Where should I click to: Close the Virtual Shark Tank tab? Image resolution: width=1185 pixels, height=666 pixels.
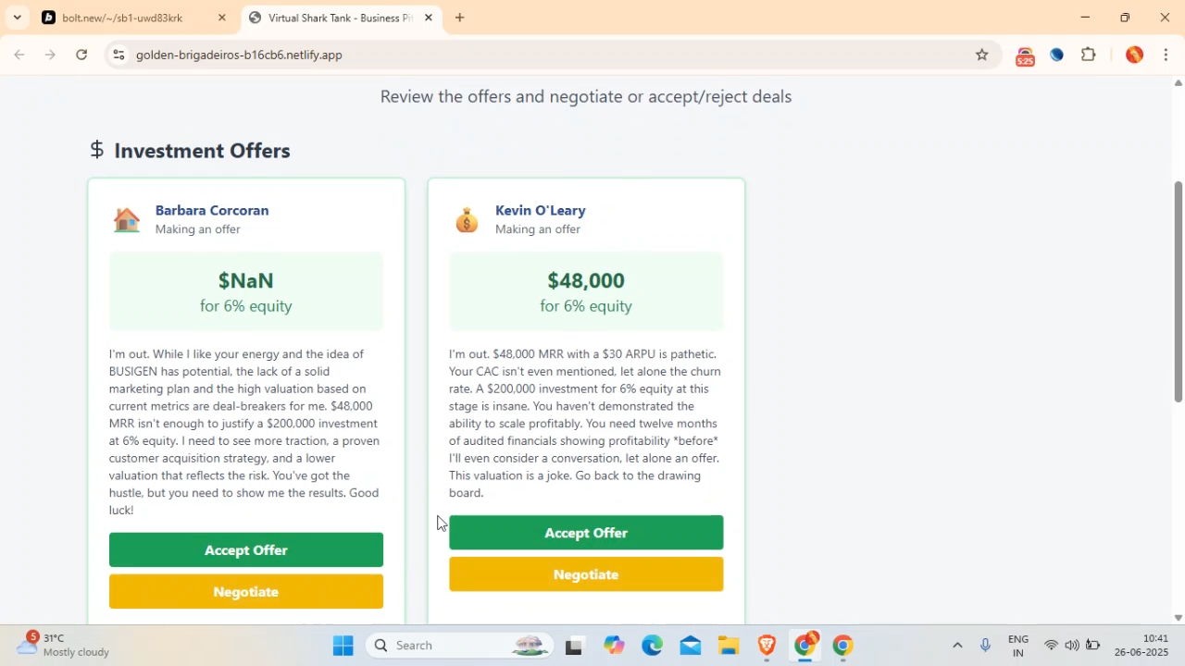tap(429, 18)
